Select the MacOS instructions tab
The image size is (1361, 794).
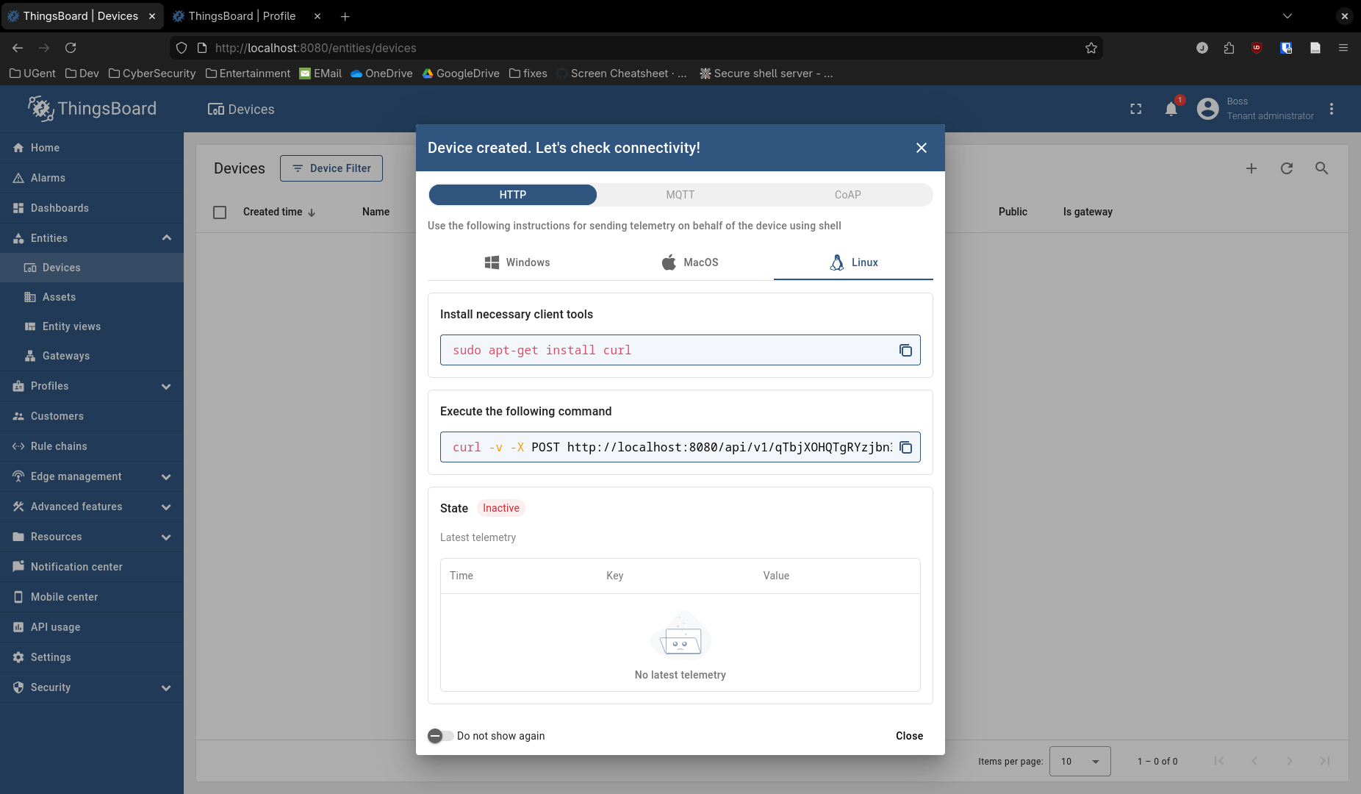[690, 262]
